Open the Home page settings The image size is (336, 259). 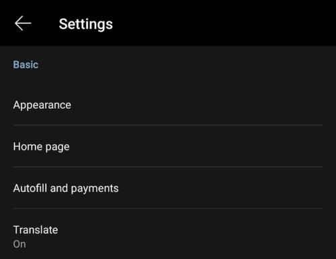pyautogui.click(x=168, y=146)
